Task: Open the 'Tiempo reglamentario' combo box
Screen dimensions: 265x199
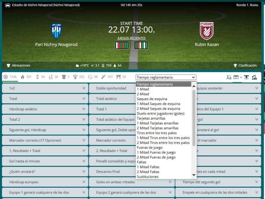Action: [x=166, y=77]
